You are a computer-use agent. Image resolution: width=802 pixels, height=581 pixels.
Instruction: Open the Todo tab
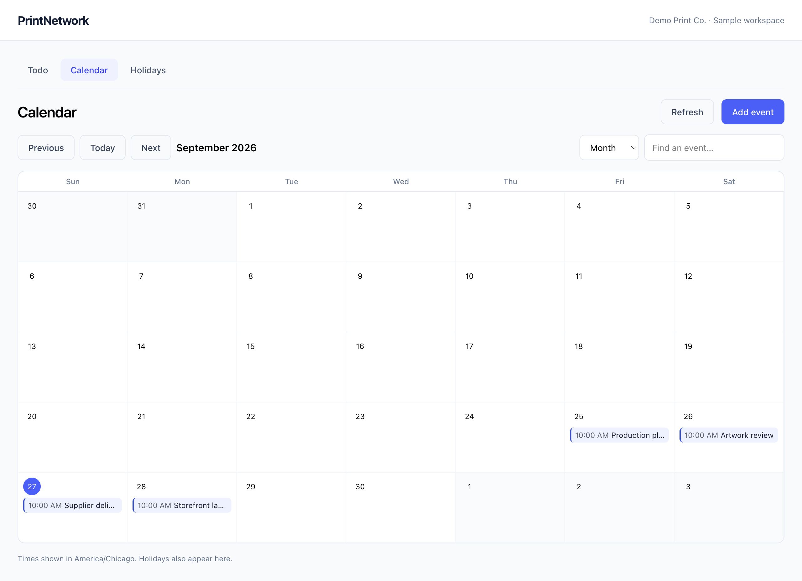pyautogui.click(x=38, y=70)
